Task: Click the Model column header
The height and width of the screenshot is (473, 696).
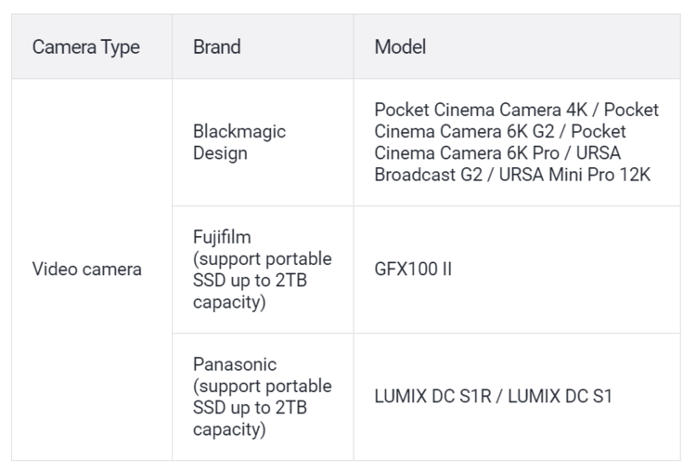Action: click(400, 46)
